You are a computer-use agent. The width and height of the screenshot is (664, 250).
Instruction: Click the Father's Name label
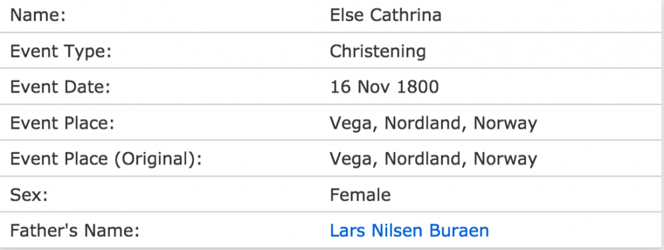coord(74,231)
